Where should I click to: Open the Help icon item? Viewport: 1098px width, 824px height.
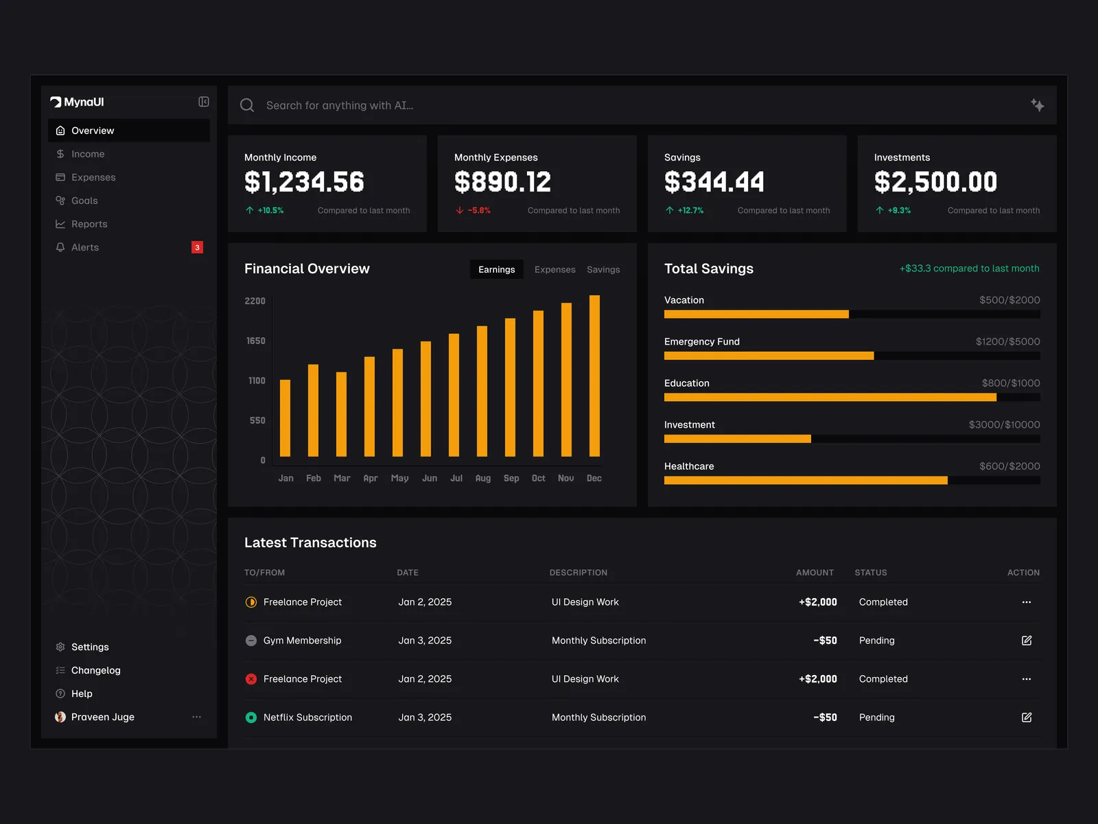click(x=60, y=694)
